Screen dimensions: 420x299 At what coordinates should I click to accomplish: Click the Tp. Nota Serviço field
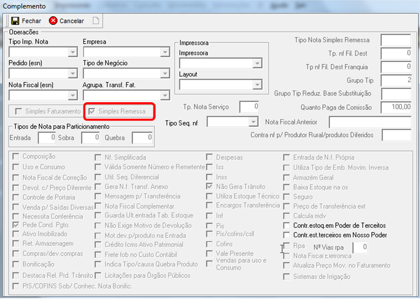[249, 107]
